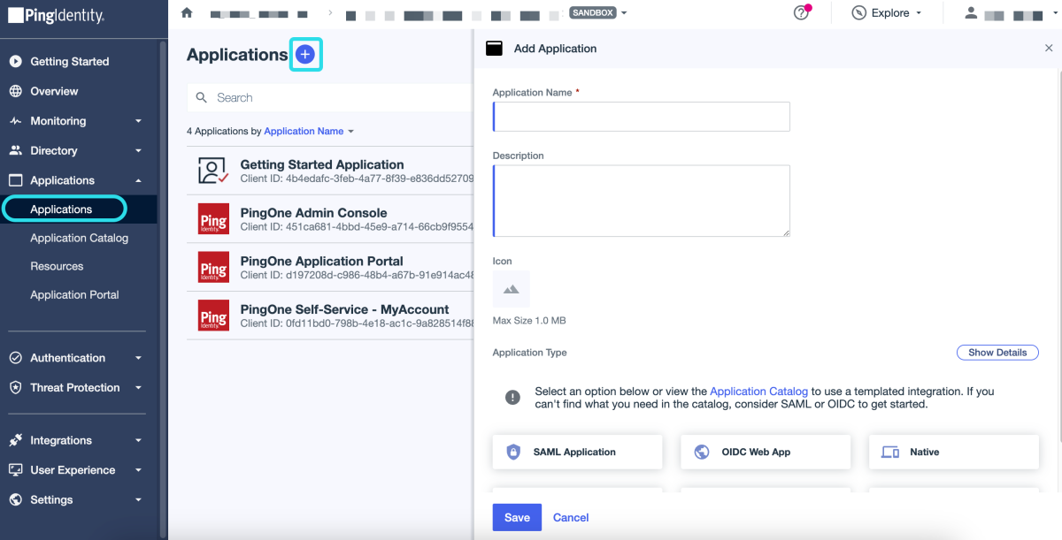
Task: Open help via the question mark icon
Action: coord(799,13)
